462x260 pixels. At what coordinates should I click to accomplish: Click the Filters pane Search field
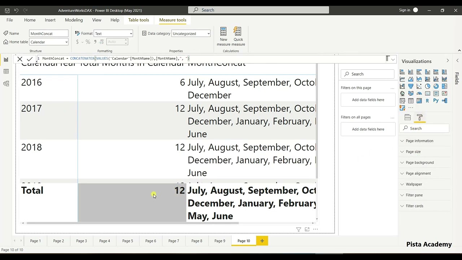(x=368, y=74)
